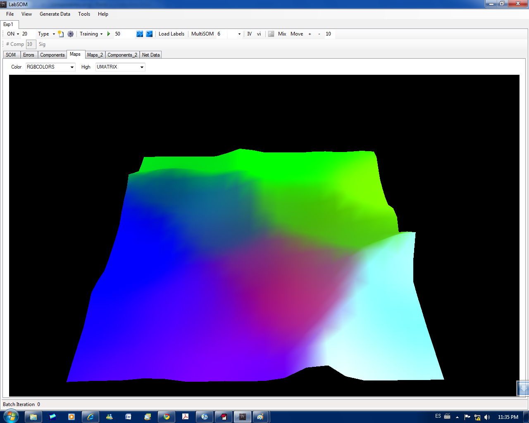Toggle the IV toolbar option

coord(249,34)
